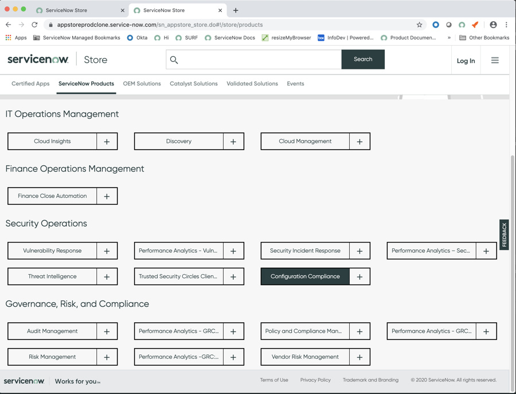Reload the page with refresh icon
516x394 pixels.
(34, 25)
